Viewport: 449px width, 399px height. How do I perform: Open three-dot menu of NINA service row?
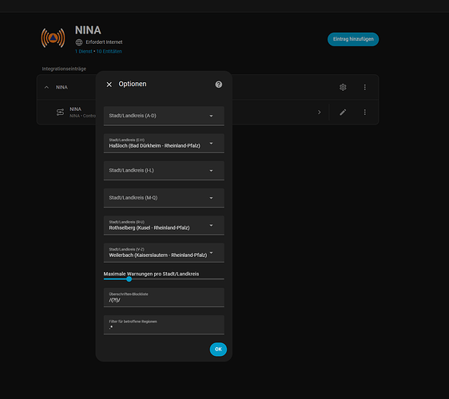[365, 113]
